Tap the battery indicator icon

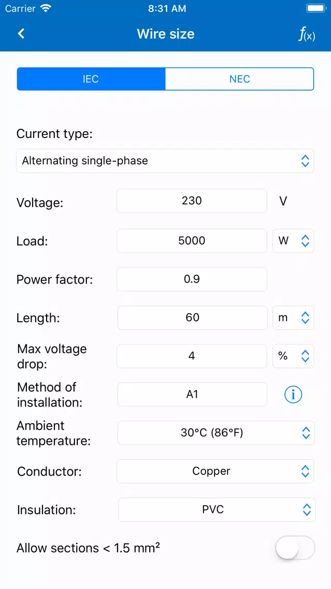(x=316, y=8)
